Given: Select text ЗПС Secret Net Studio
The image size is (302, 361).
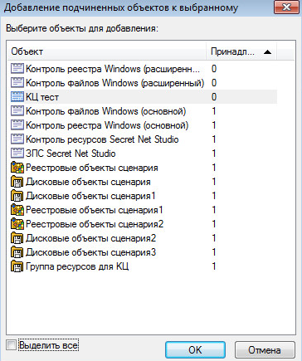Looking at the screenshot, I should tap(71, 154).
